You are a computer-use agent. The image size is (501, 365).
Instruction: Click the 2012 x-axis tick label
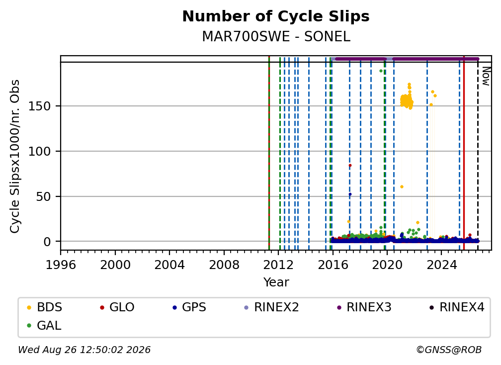pos(278,265)
